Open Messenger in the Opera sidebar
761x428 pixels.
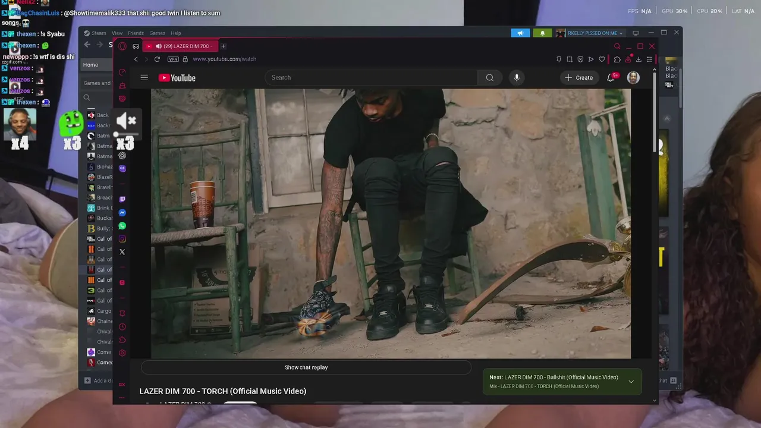tap(122, 213)
